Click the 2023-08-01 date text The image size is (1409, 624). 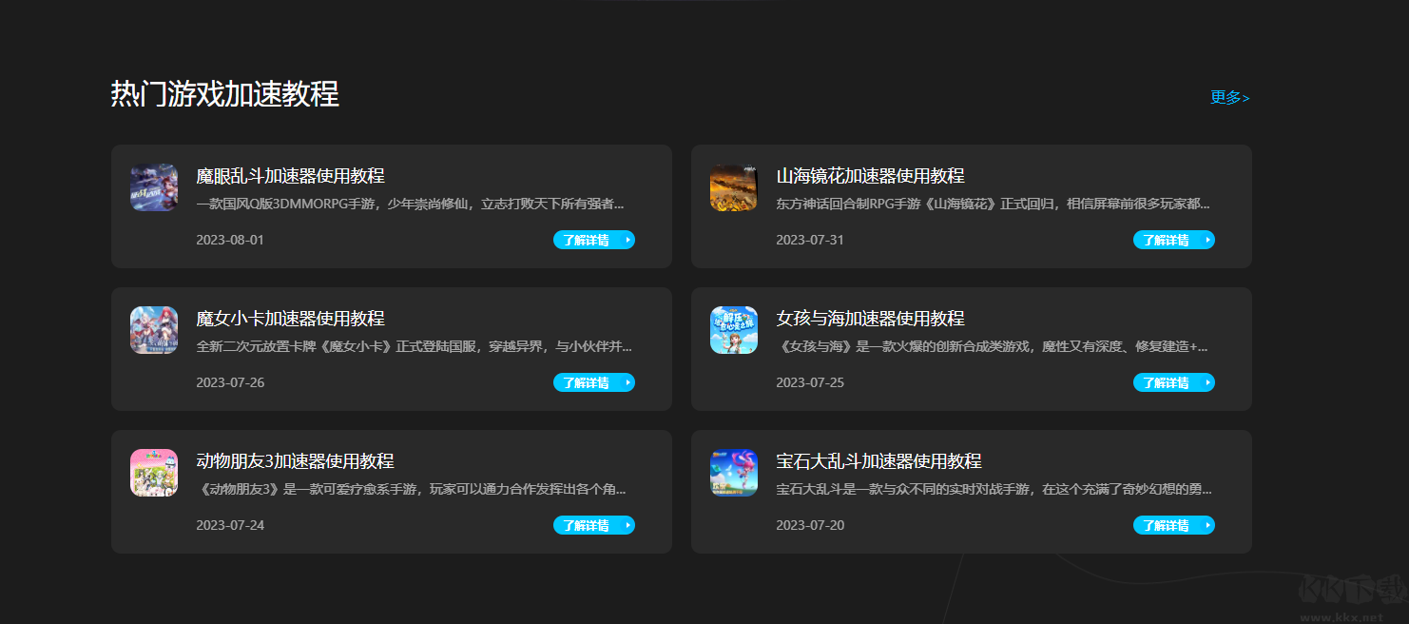pyautogui.click(x=230, y=240)
